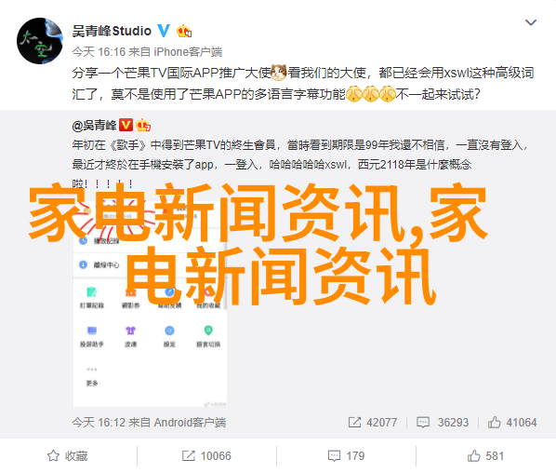Viewport: 556px width, 473px height.
Task: Toggle 收藏 favorite star
Action: point(67,456)
